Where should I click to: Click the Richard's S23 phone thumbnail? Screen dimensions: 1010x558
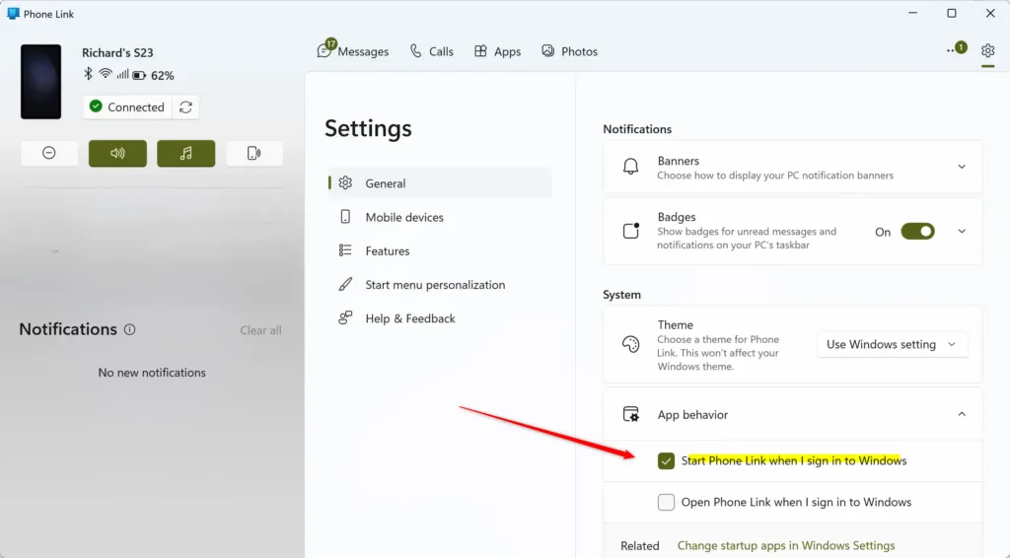click(x=40, y=82)
